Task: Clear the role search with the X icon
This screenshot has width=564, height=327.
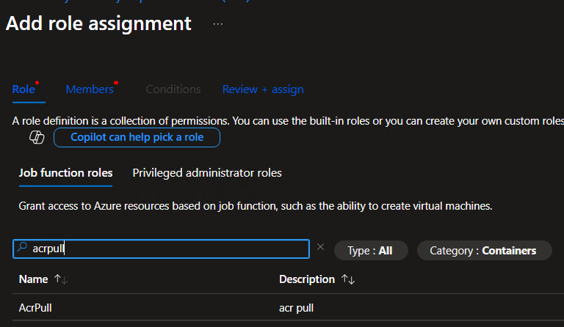Action: coord(320,247)
